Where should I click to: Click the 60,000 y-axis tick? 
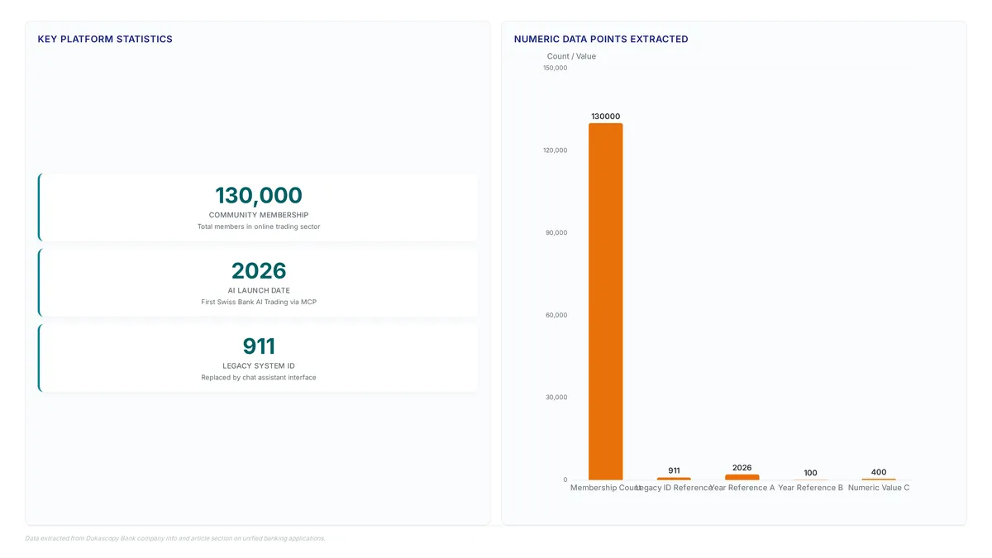556,315
